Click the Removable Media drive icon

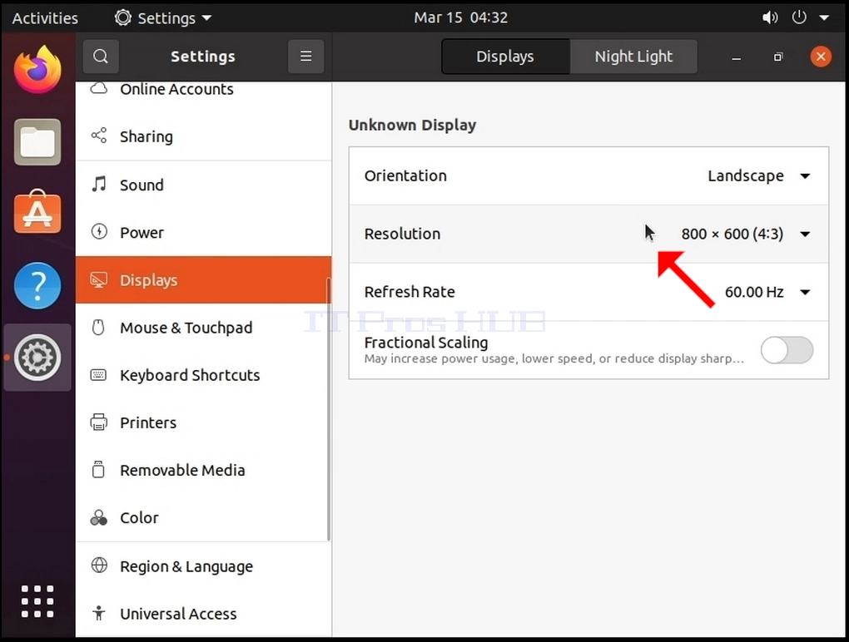[x=98, y=470]
